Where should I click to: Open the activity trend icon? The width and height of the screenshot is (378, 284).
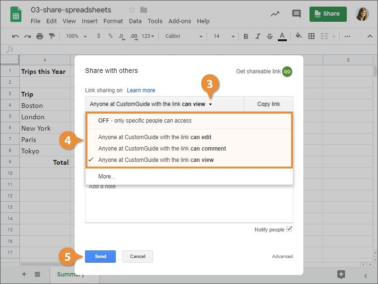[x=275, y=14]
